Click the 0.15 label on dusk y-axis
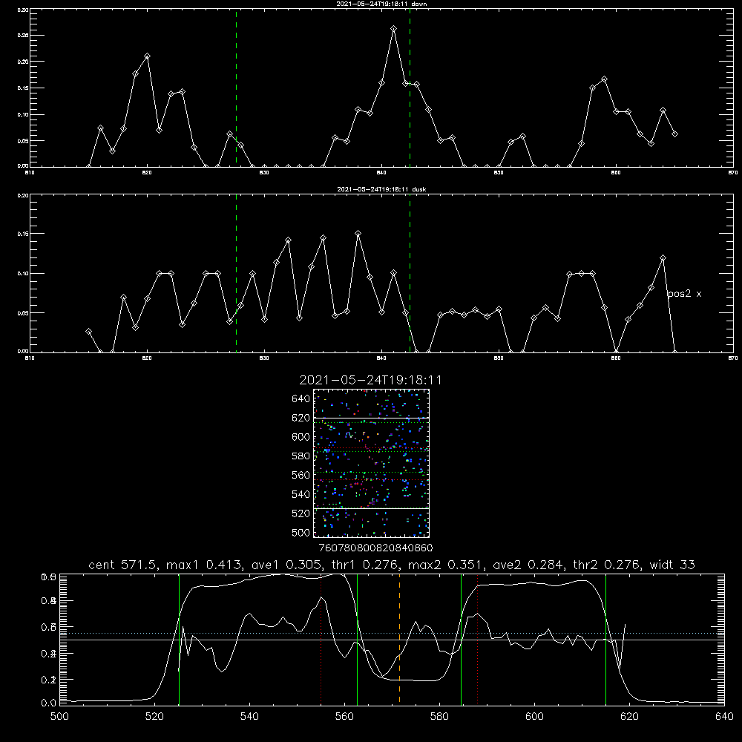This screenshot has width=742, height=742. [23, 234]
